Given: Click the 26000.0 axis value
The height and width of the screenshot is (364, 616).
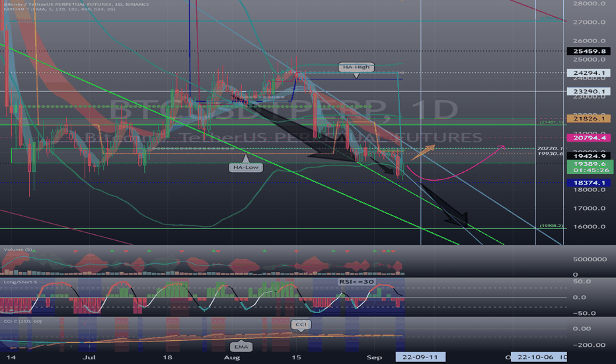Looking at the screenshot, I should [x=589, y=41].
